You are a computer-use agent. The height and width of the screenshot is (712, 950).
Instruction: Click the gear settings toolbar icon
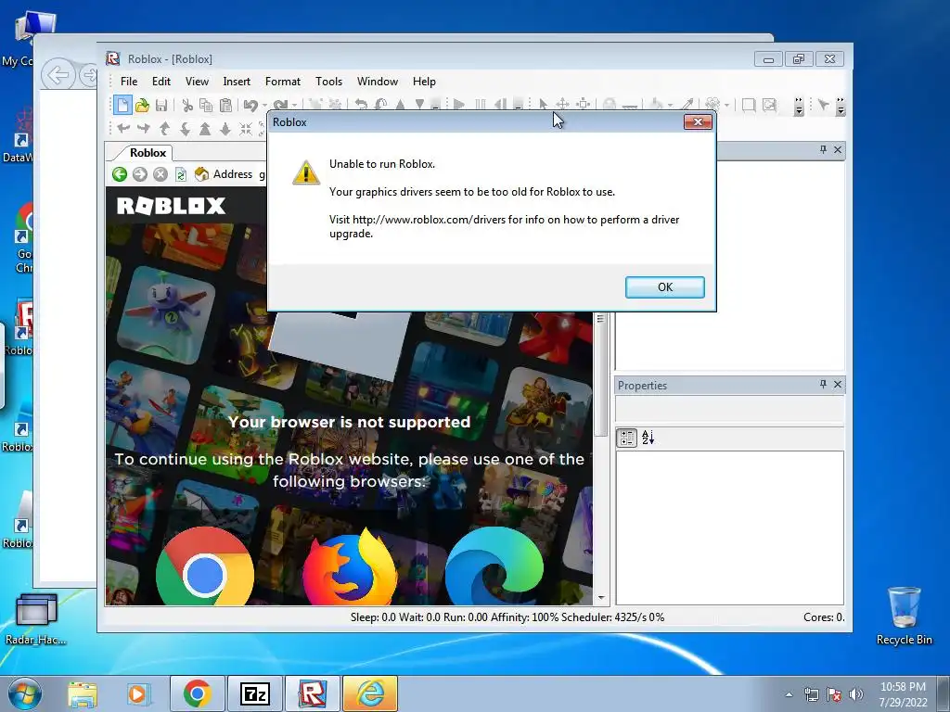tap(713, 105)
